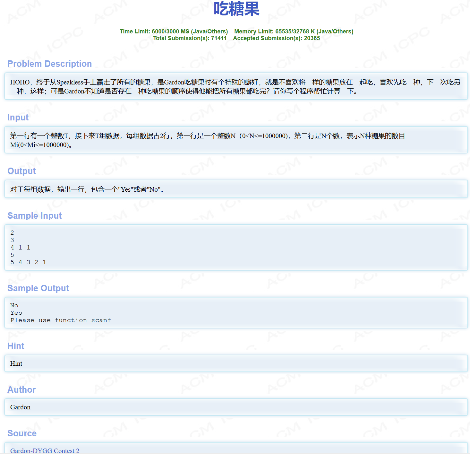Click sample output line 'No'
The height and width of the screenshot is (454, 470).
pyautogui.click(x=14, y=305)
